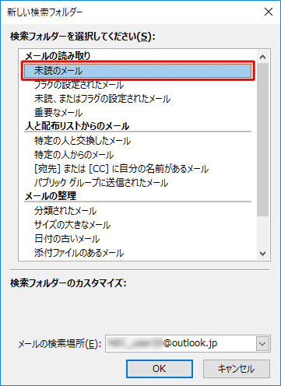Viewport: 281px width, 386px height.
Task: Choose 特定の人と交換したメール item
Action: [138, 141]
